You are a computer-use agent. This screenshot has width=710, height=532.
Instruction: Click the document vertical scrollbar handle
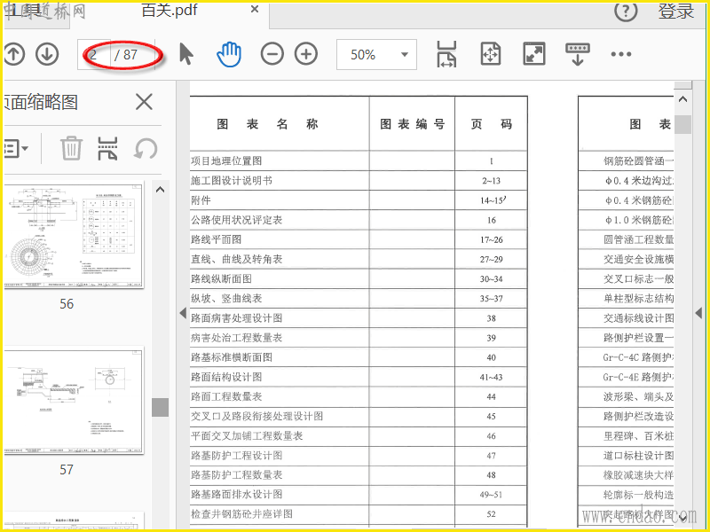pos(682,124)
